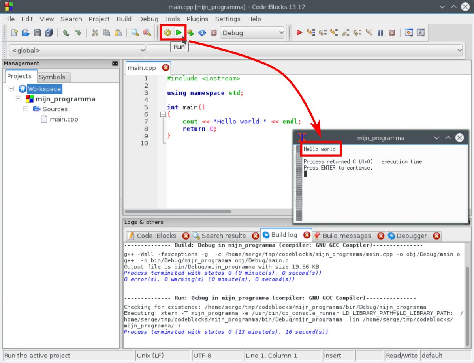Run the project with green play button

click(179, 32)
